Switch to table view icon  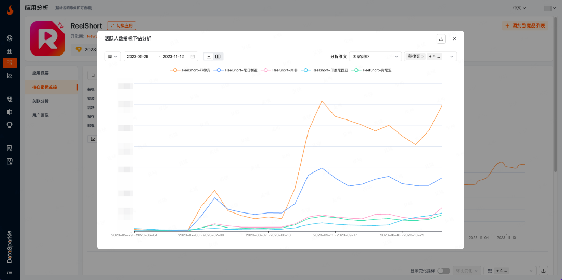point(218,56)
